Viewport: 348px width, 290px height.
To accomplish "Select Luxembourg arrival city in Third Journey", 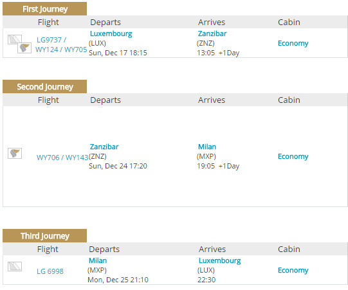I will point(220,260).
